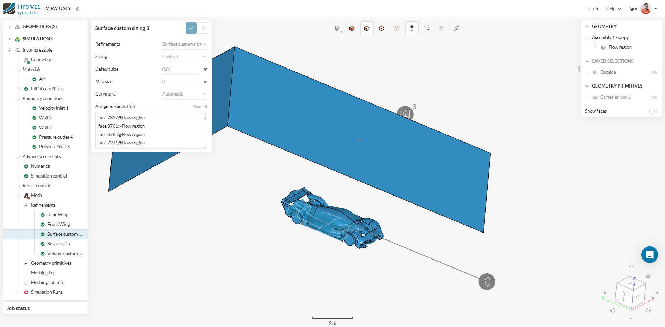Screen dimensions: 665x327
Task: Collapse the SIMULATIONS section
Action: [9, 39]
